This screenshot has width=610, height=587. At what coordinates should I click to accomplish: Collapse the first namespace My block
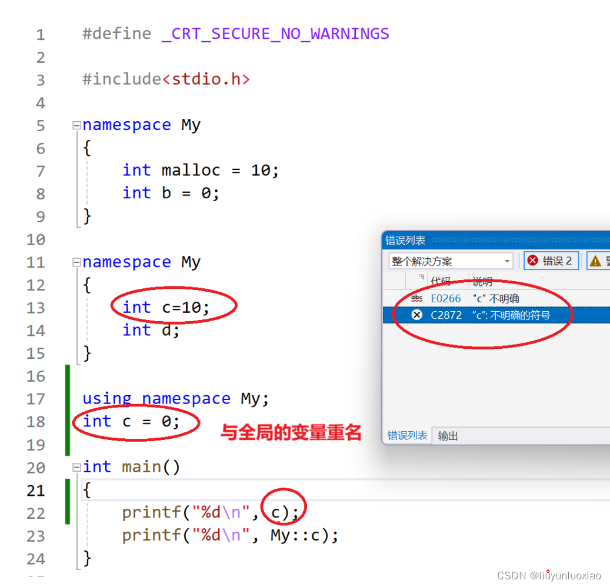(76, 125)
